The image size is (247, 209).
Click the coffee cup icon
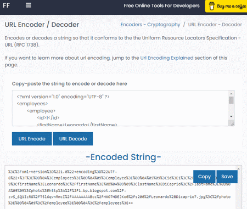(212, 6)
